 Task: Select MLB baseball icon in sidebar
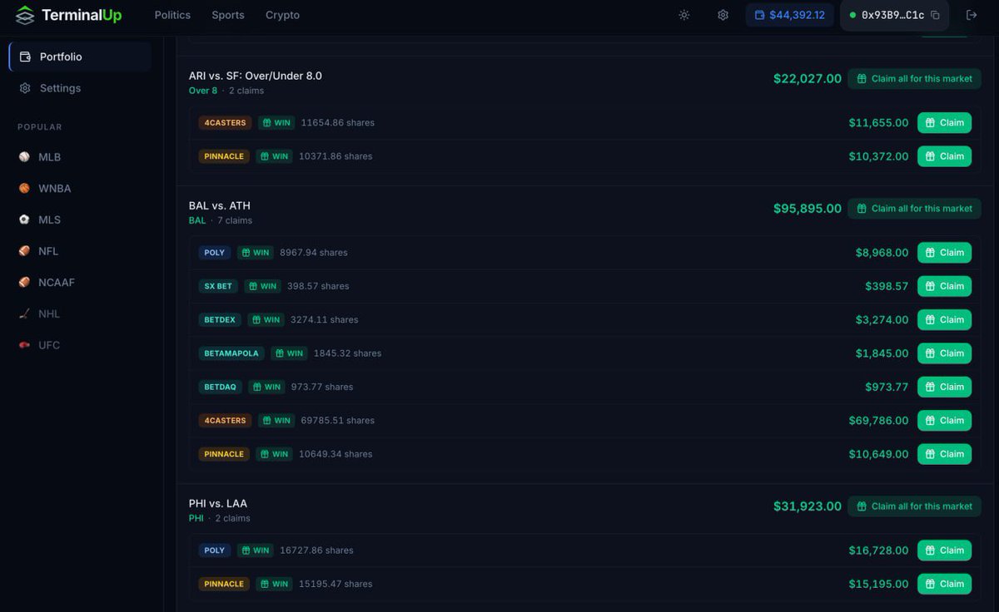tap(24, 157)
